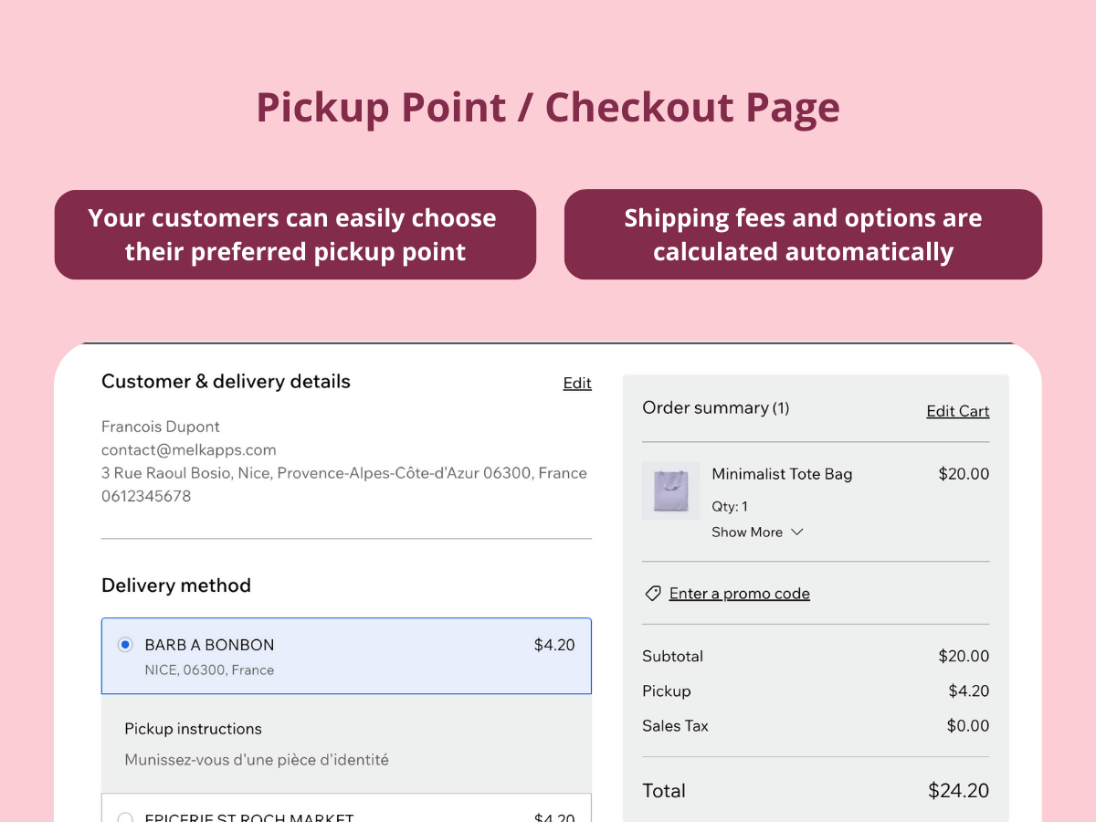Screen dimensions: 1096x822
Task: Select the BARB A BONBON radio button
Action: pyautogui.click(x=125, y=645)
